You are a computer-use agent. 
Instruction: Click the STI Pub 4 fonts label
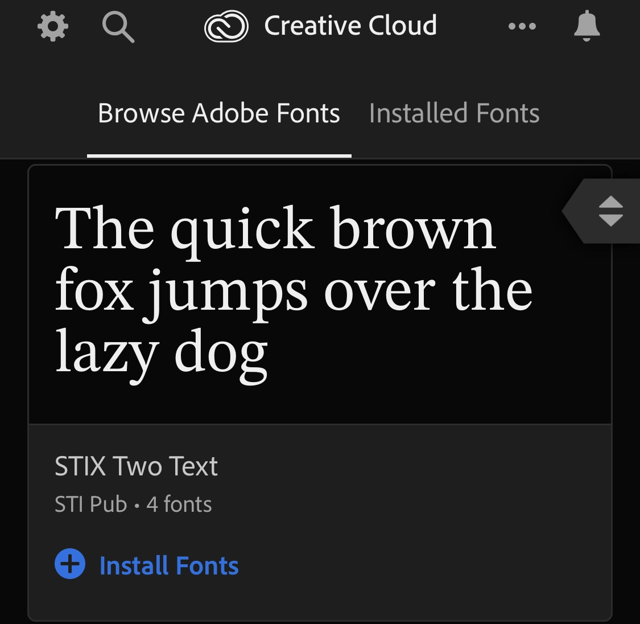point(134,504)
